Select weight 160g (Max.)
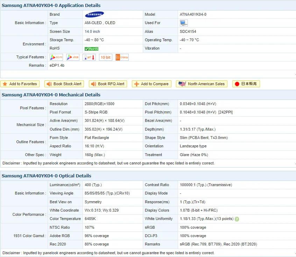 (95, 155)
